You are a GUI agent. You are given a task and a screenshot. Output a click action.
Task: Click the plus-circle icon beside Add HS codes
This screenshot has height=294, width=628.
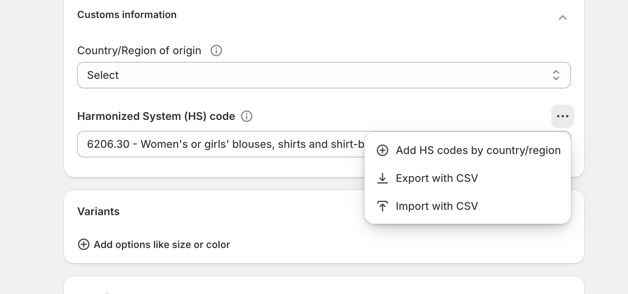(x=383, y=150)
